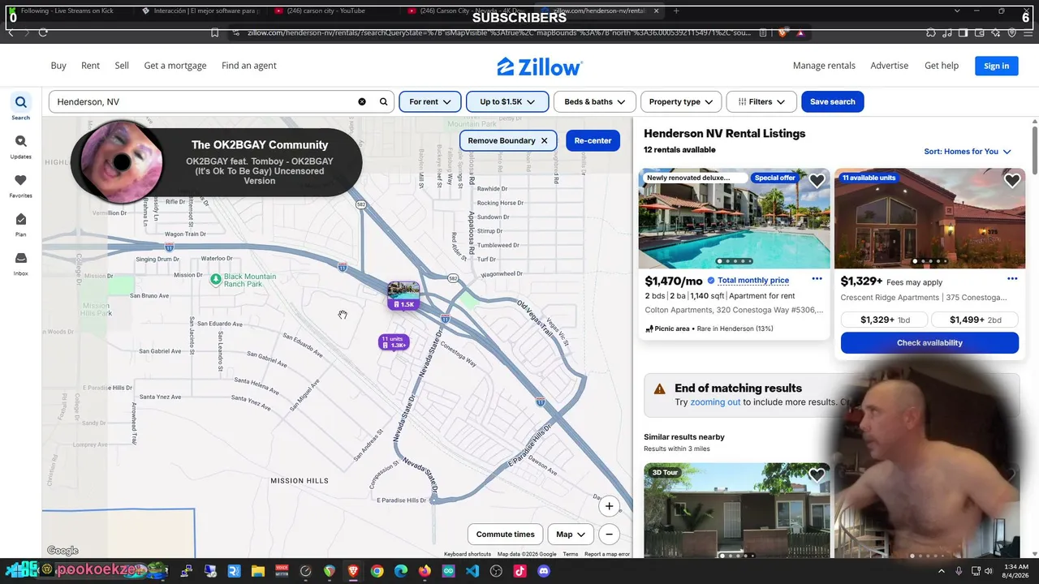Viewport: 1039px width, 584px height.
Task: Open Visual Studio Code from the taskbar
Action: click(472, 571)
